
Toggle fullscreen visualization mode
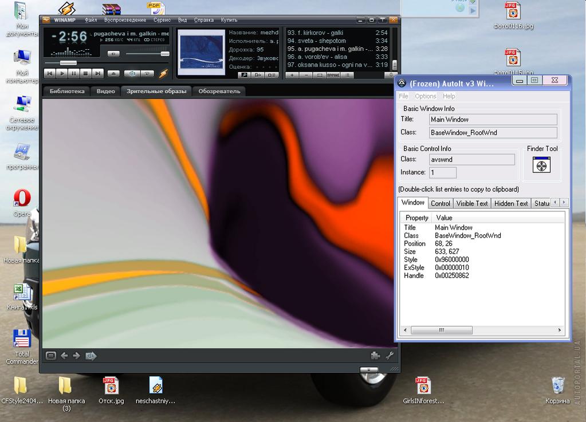pos(51,356)
